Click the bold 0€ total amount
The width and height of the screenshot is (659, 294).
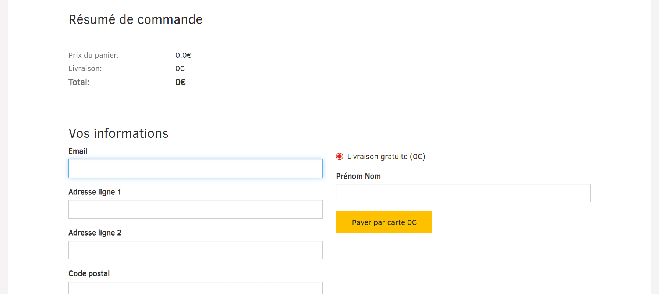[180, 82]
